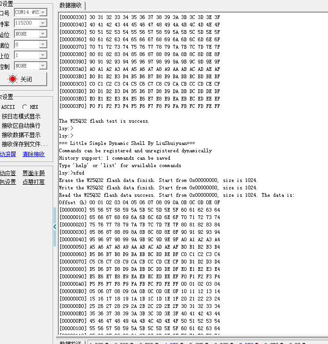Click the 'Commands can be registered' line

point(136,150)
